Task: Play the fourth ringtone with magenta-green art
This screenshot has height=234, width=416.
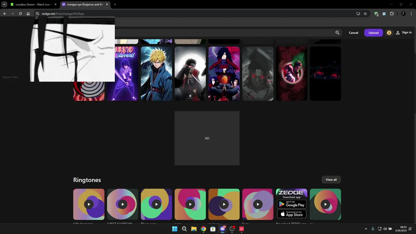Action: 190,204
